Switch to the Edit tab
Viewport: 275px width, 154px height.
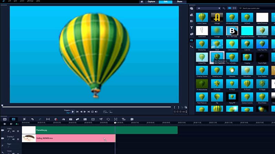coord(166,2)
